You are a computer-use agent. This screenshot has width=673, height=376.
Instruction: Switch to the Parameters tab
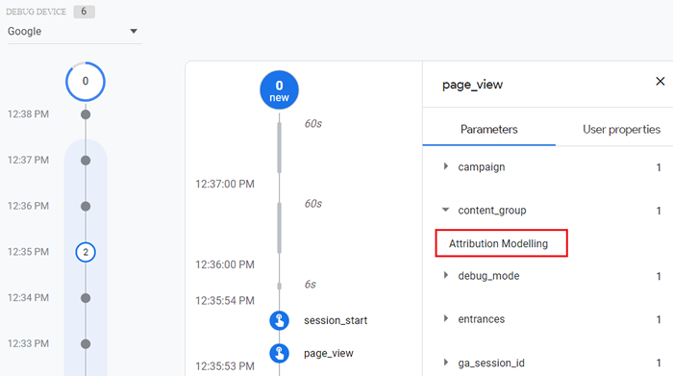[x=488, y=130]
